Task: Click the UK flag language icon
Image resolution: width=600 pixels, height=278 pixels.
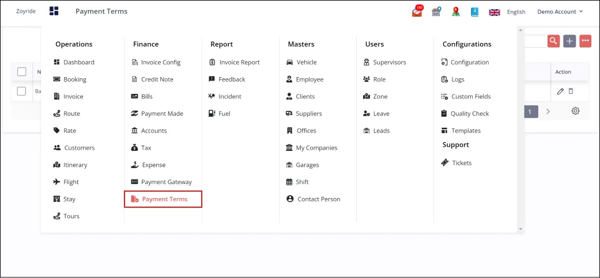Action: pos(495,12)
